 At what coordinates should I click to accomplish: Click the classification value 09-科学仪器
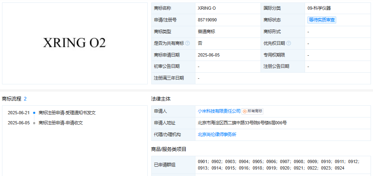point(319,8)
